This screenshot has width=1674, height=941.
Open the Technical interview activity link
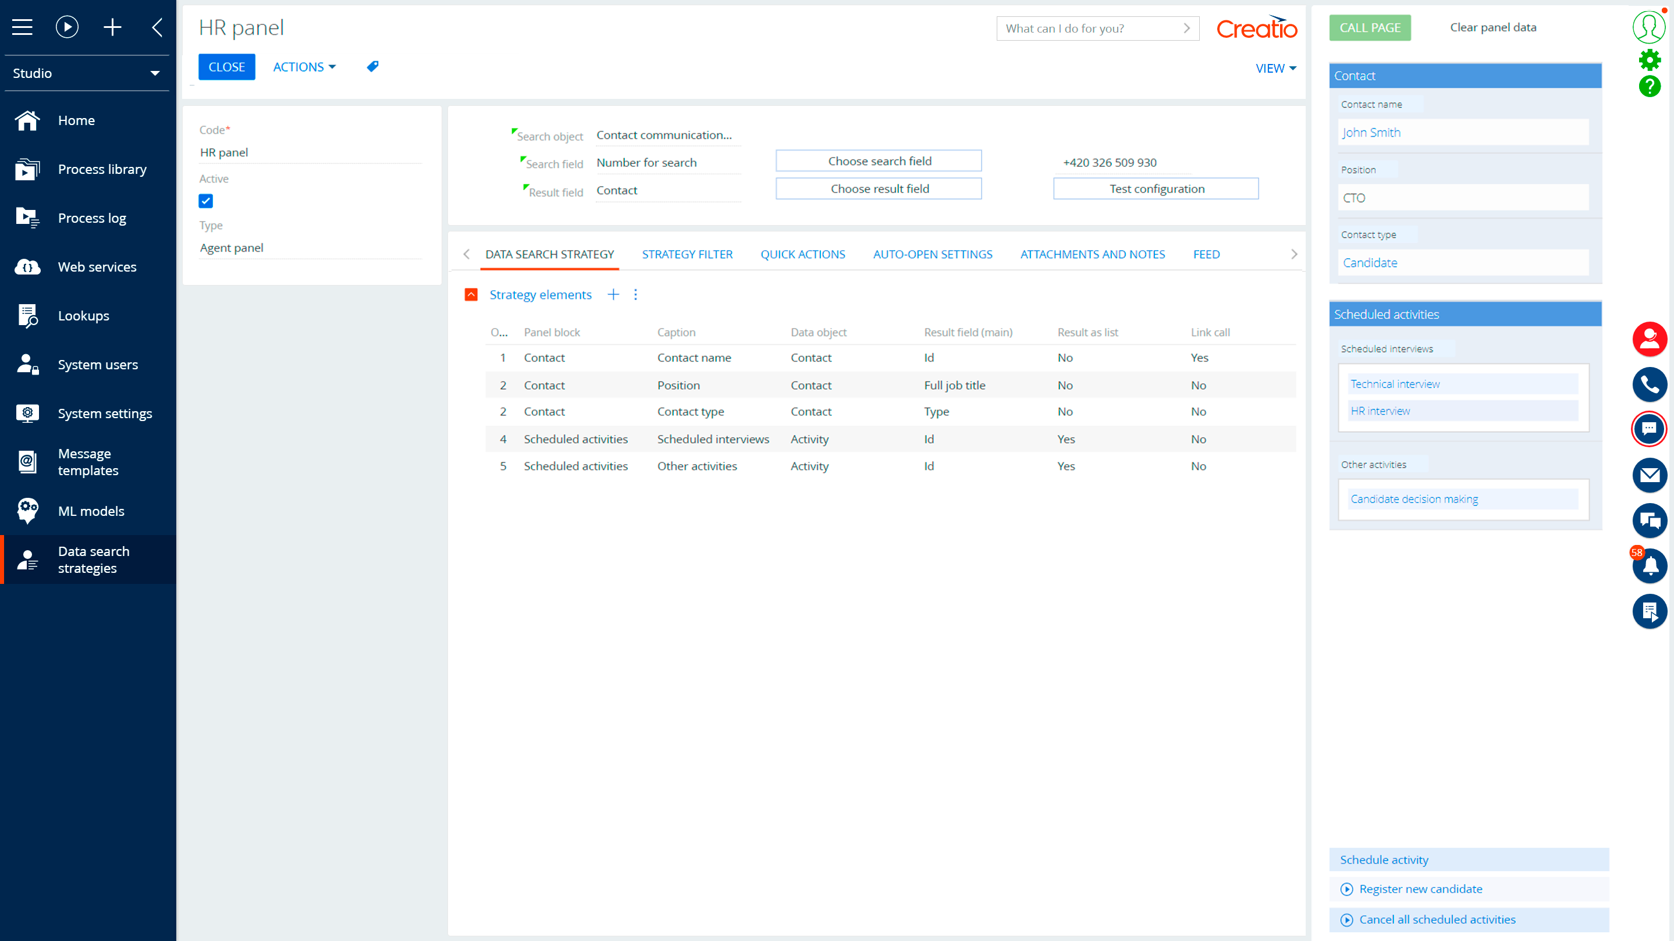[x=1395, y=383]
